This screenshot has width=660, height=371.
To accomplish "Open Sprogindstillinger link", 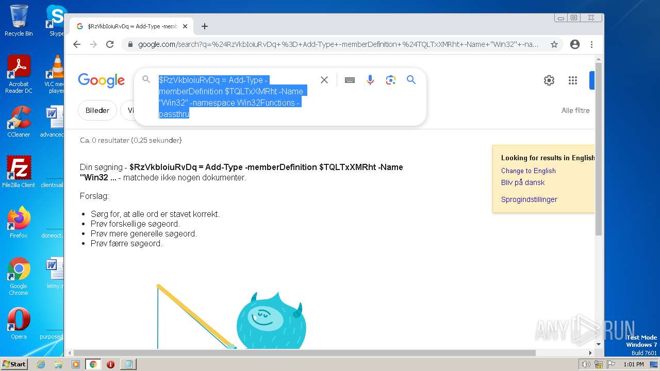I will [529, 199].
